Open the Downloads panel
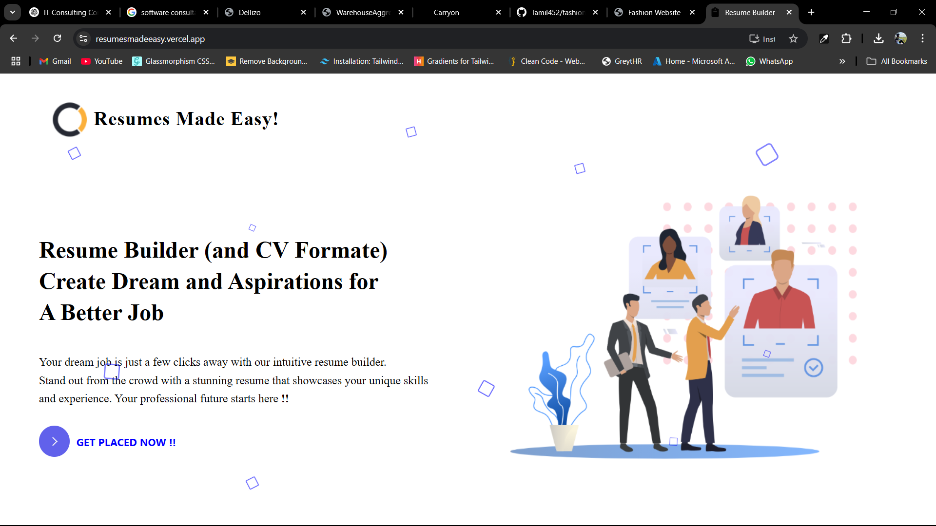 click(878, 38)
